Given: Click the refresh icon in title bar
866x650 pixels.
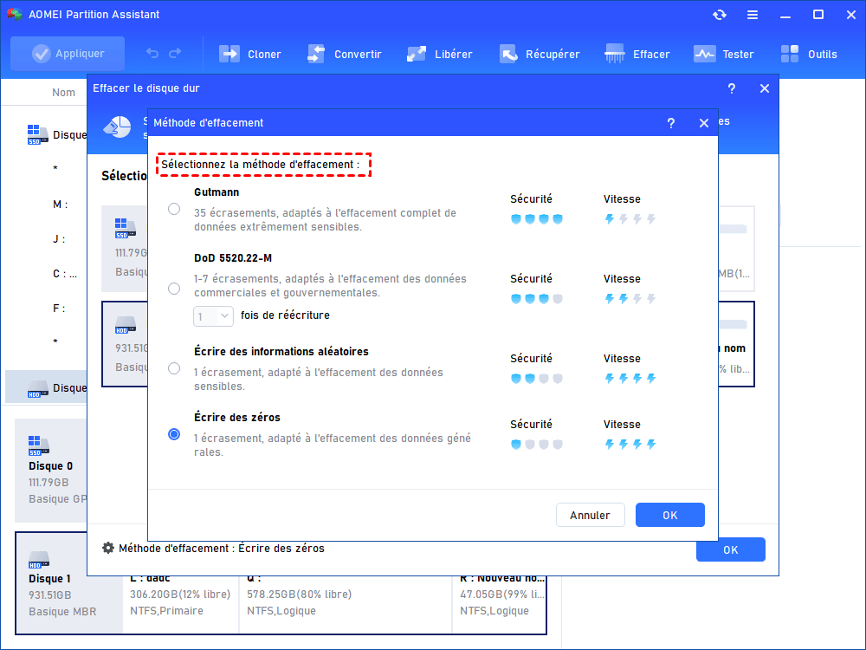Looking at the screenshot, I should point(719,15).
